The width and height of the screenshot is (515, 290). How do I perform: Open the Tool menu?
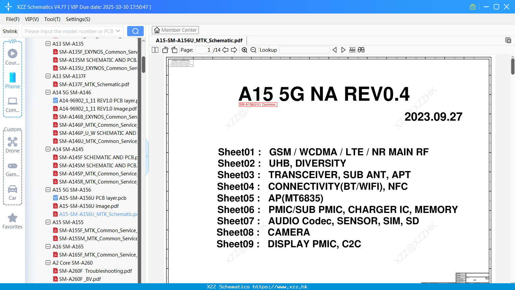(52, 19)
